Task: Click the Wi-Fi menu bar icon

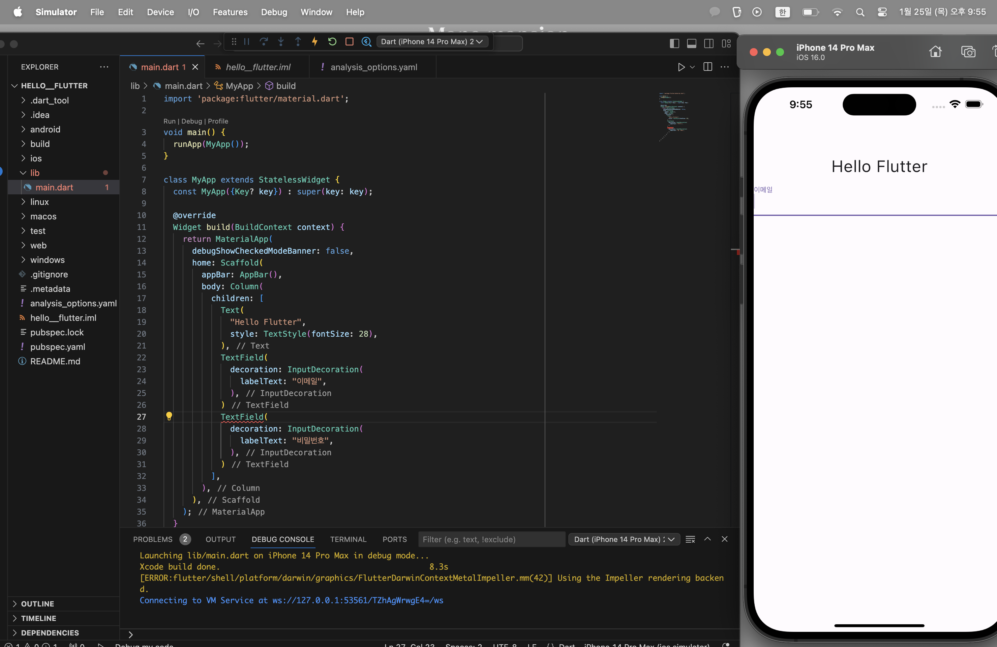Action: click(x=837, y=12)
